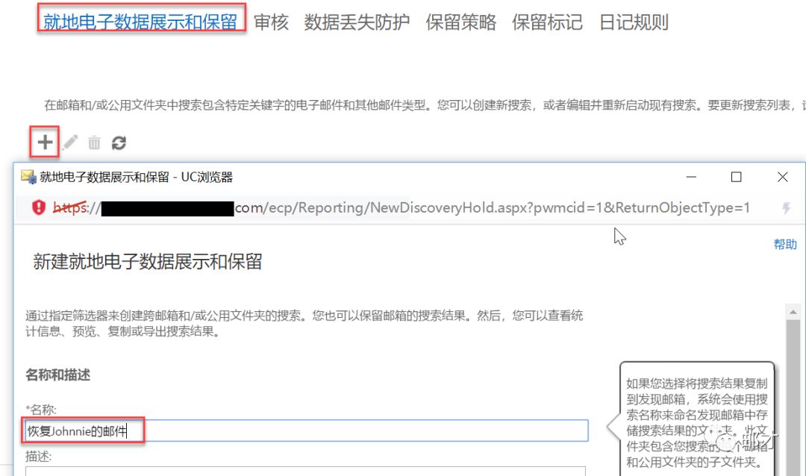Switch to the 日记规则 tab
The height and width of the screenshot is (476, 806).
click(634, 22)
